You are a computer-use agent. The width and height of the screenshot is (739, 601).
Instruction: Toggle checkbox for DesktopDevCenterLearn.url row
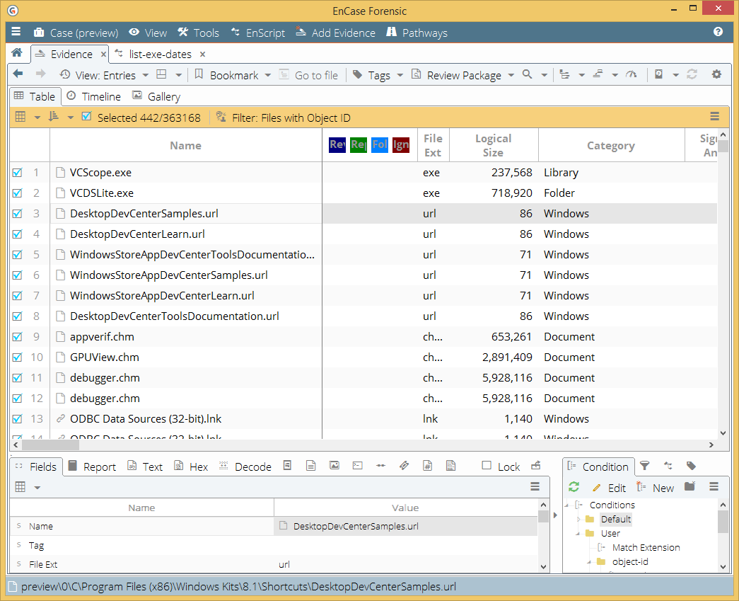tap(17, 234)
